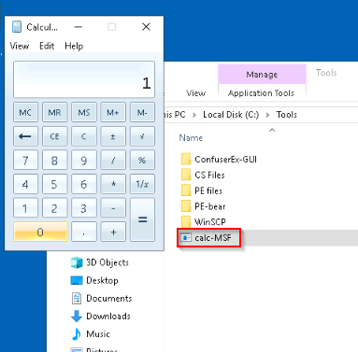Screen dimensions: 358x352
Task: Click Local Disk (C:) in address breadcrumb
Action: [x=231, y=115]
